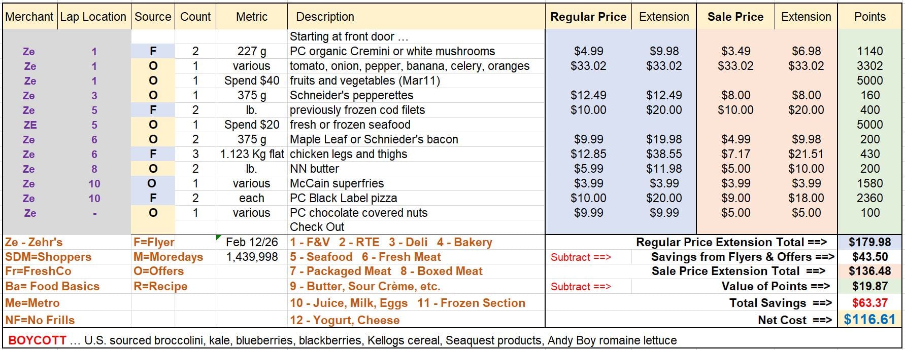Screen dimensions: 905x350
Task: Select the Total Savings value $63.37
Action: [869, 303]
